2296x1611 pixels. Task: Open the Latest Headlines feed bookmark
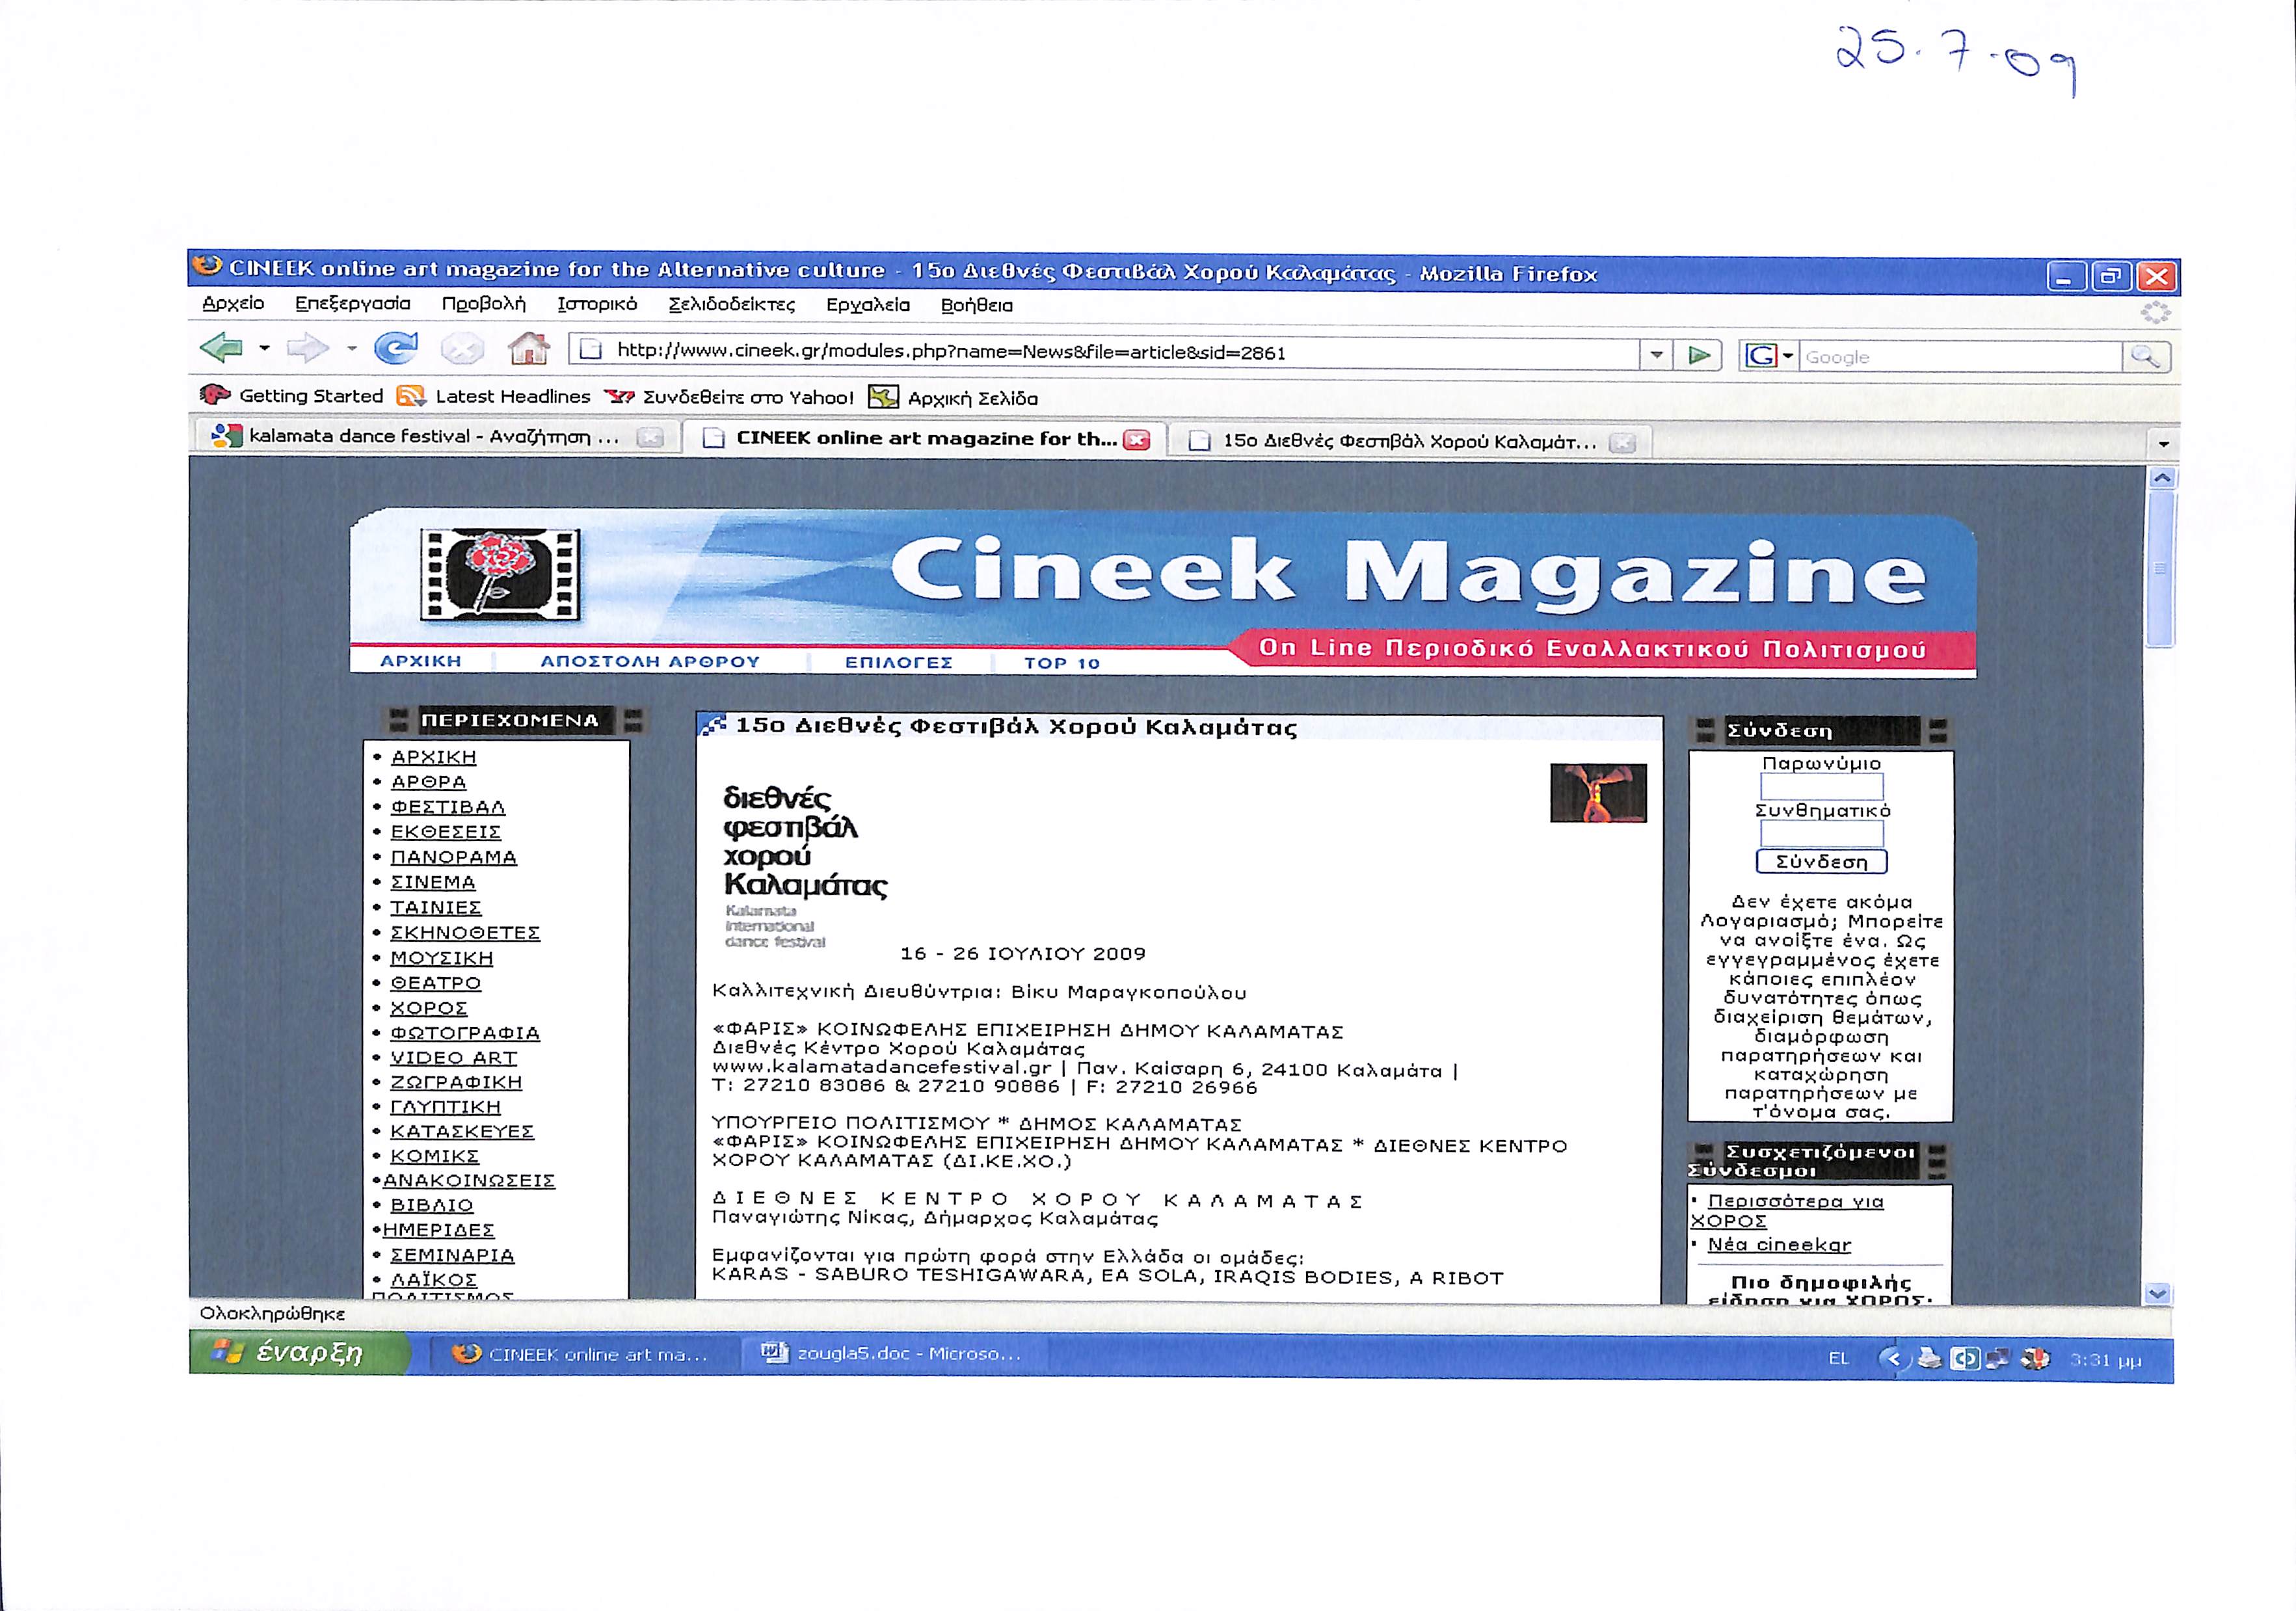pos(494,397)
